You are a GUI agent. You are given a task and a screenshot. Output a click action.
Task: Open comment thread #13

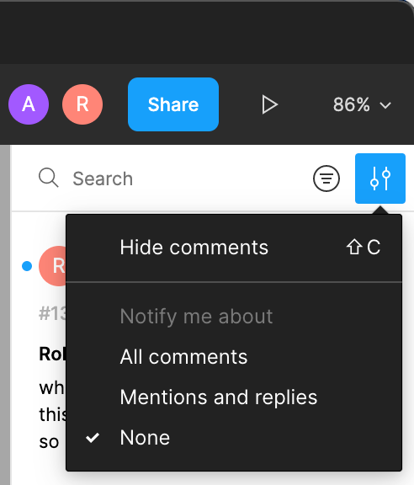[52, 314]
